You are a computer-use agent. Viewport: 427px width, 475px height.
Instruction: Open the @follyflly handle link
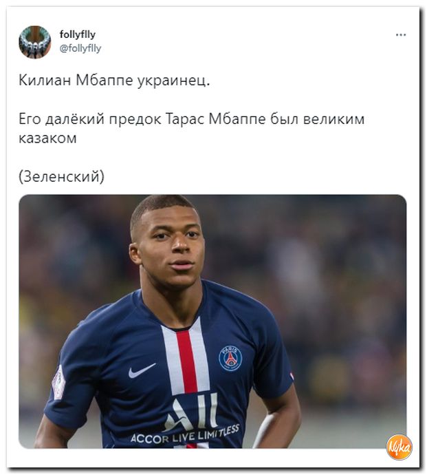[x=80, y=48]
